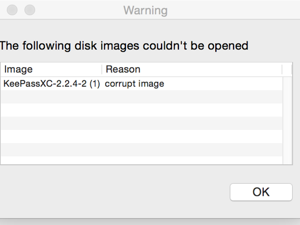Image resolution: width=300 pixels, height=225 pixels.
Task: Click the OK button
Action: click(x=261, y=192)
